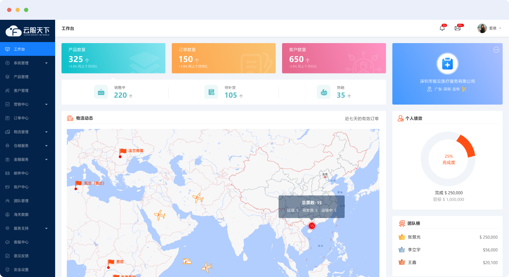The image size is (509, 277).
Task: Open the 若依 user account dropdown
Action: coord(489,28)
